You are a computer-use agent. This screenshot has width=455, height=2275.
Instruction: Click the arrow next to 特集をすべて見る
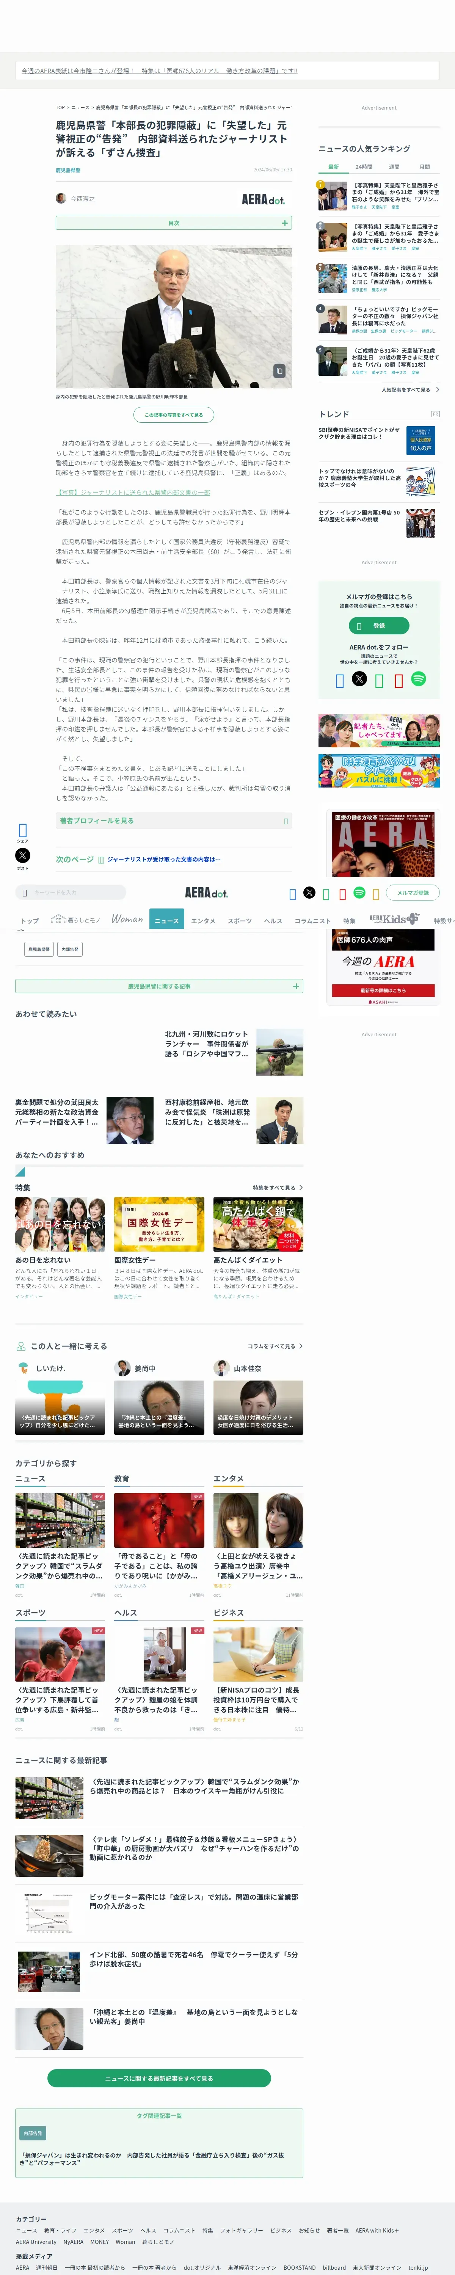click(300, 1188)
